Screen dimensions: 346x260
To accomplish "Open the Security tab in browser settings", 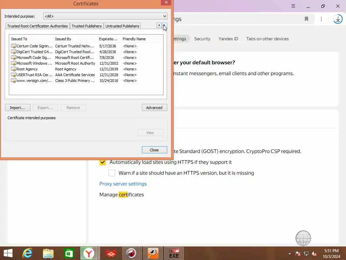I will 202,39.
